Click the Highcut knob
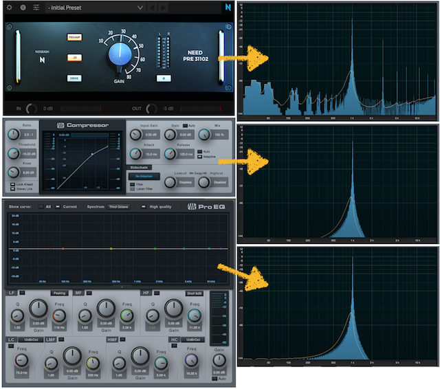The image size is (440, 389). (x=204, y=182)
